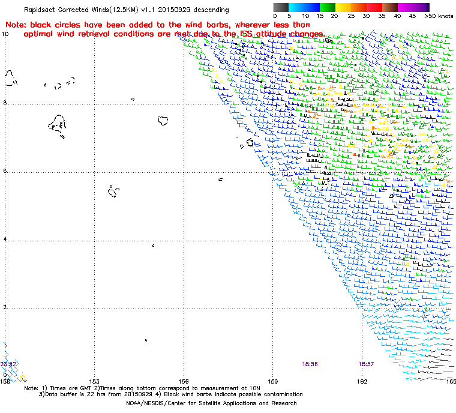Image resolution: width=456 pixels, height=413 pixels.
Task: Click the legend scale label '15'
Action: 320,16
